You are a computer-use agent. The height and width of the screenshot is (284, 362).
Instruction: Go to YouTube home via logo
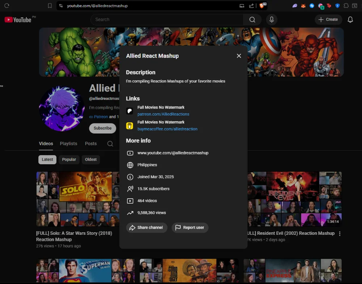click(x=18, y=20)
